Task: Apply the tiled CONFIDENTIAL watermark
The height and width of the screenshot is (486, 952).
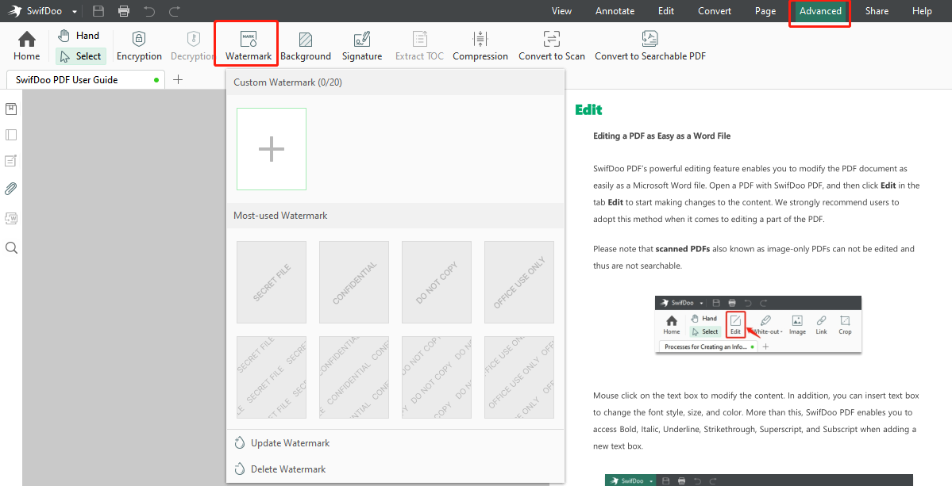Action: click(x=354, y=377)
